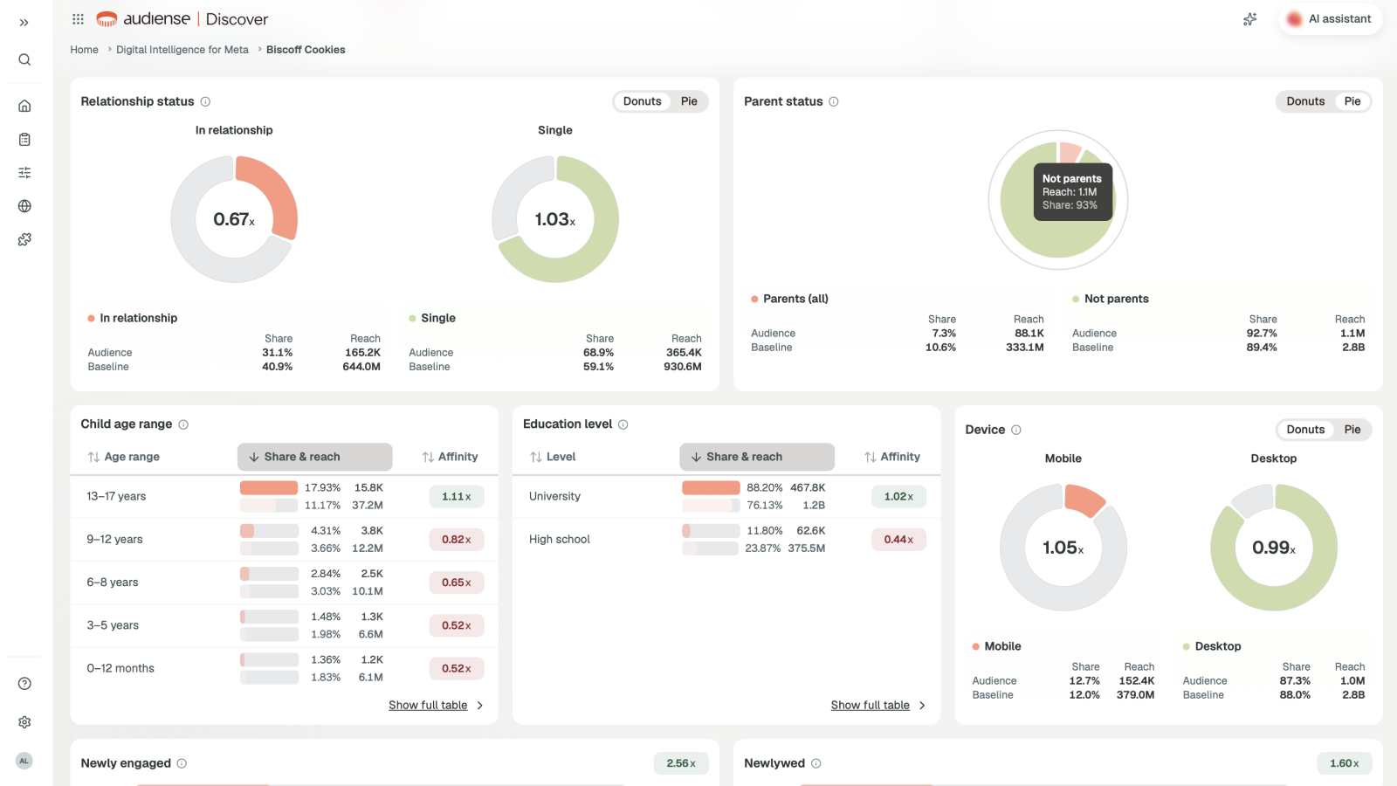Open the AL user avatar
This screenshot has height=786, width=1397.
click(24, 761)
